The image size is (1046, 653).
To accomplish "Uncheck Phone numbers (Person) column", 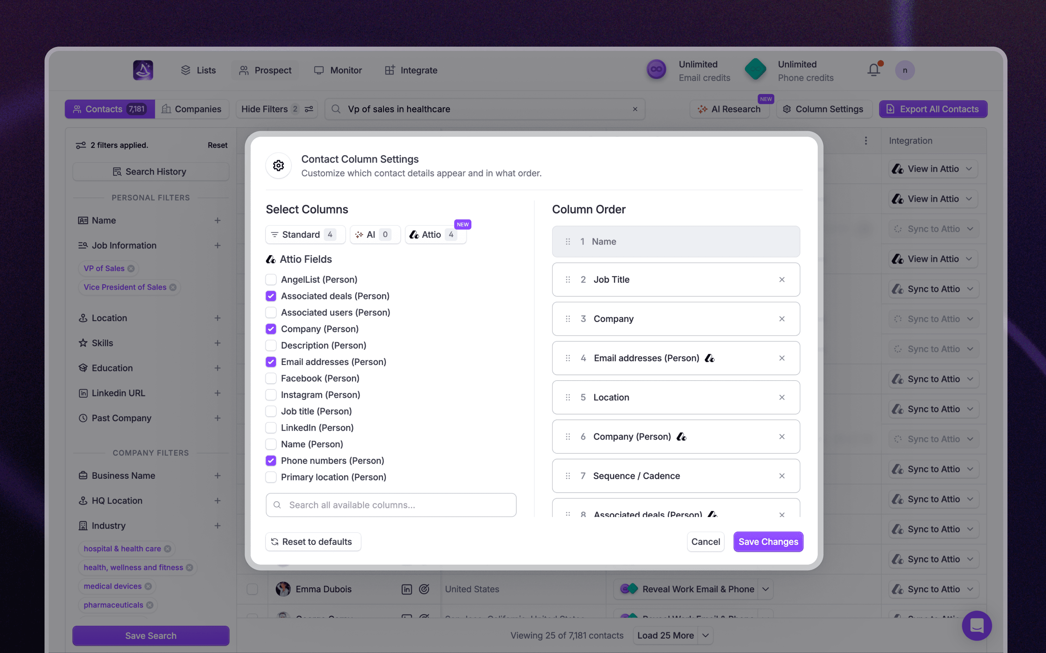I will point(271,461).
